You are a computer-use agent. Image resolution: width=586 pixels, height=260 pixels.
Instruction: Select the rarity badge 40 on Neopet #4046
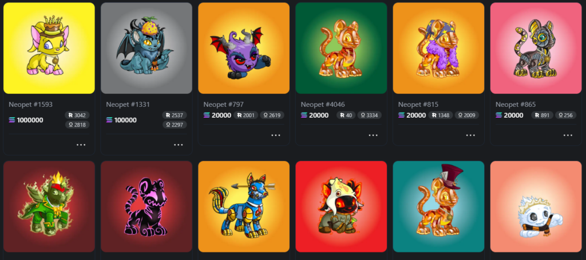346,115
